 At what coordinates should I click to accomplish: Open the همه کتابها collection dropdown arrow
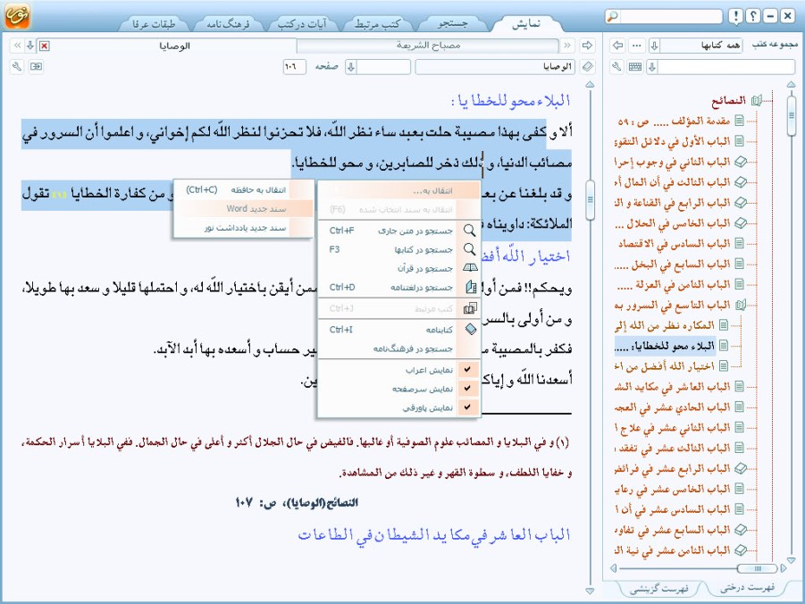pyautogui.click(x=654, y=46)
